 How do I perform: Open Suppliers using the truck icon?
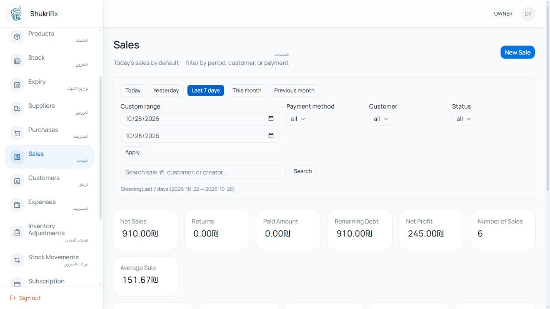17,109
